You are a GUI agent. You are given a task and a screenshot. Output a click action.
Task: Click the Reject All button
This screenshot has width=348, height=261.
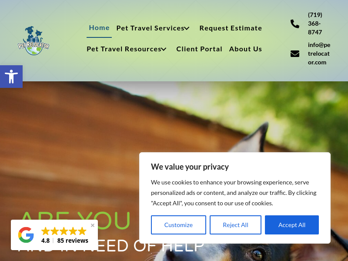pyautogui.click(x=235, y=225)
